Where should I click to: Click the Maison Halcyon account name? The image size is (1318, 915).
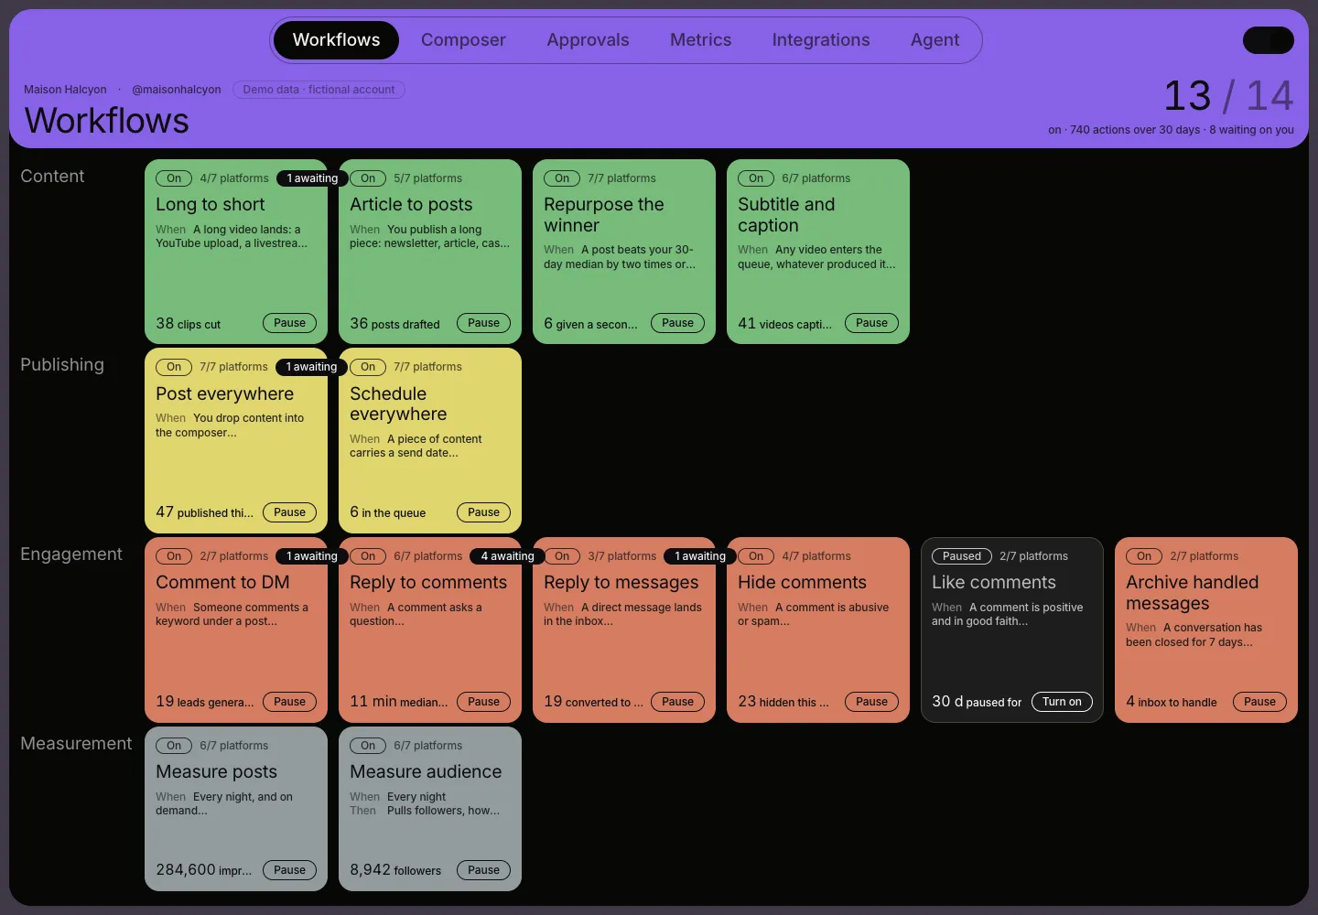pos(65,90)
